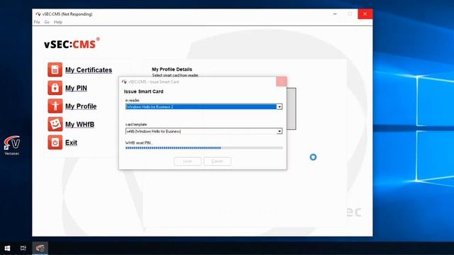Expand the in reader dropdown arrow
Viewport: 454px width, 255px height.
(x=279, y=107)
